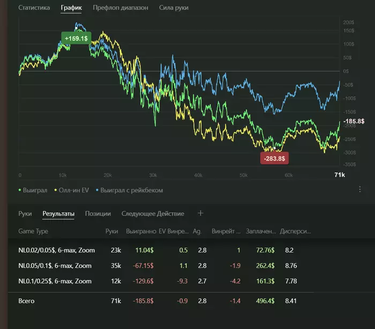Go to Следующее Действие tab
The width and height of the screenshot is (375, 329).
tap(153, 214)
